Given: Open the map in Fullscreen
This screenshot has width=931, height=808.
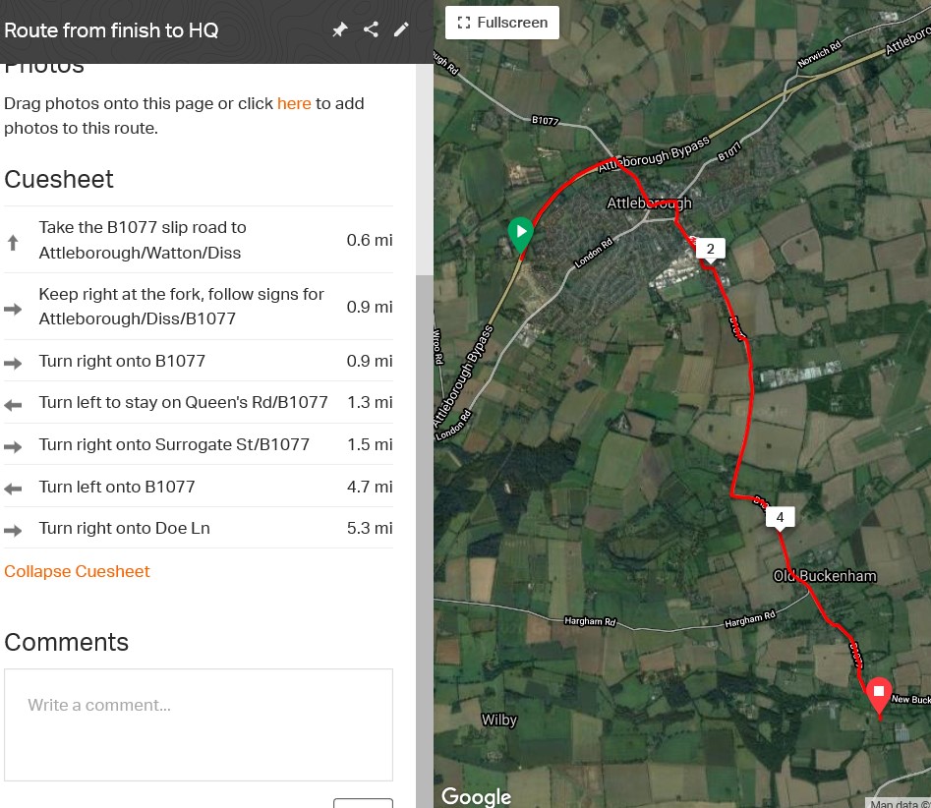Looking at the screenshot, I should coord(502,23).
